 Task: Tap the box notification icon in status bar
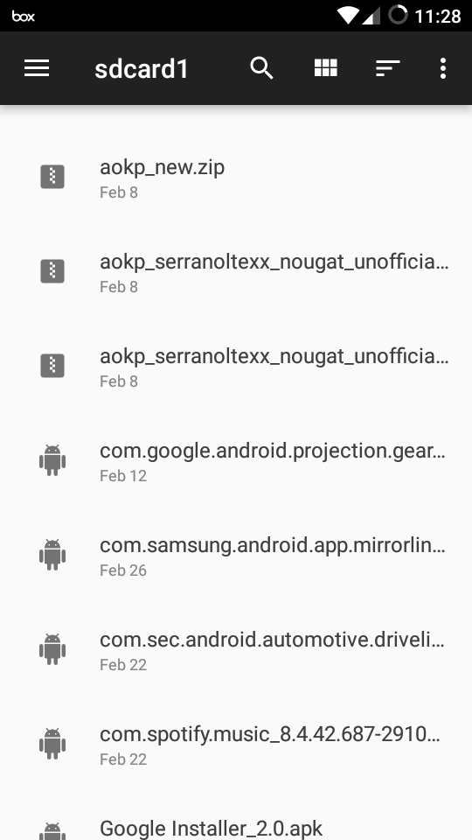(24, 16)
